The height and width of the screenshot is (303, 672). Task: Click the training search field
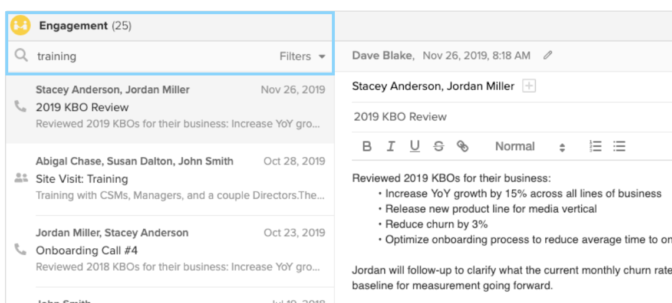[147, 57]
